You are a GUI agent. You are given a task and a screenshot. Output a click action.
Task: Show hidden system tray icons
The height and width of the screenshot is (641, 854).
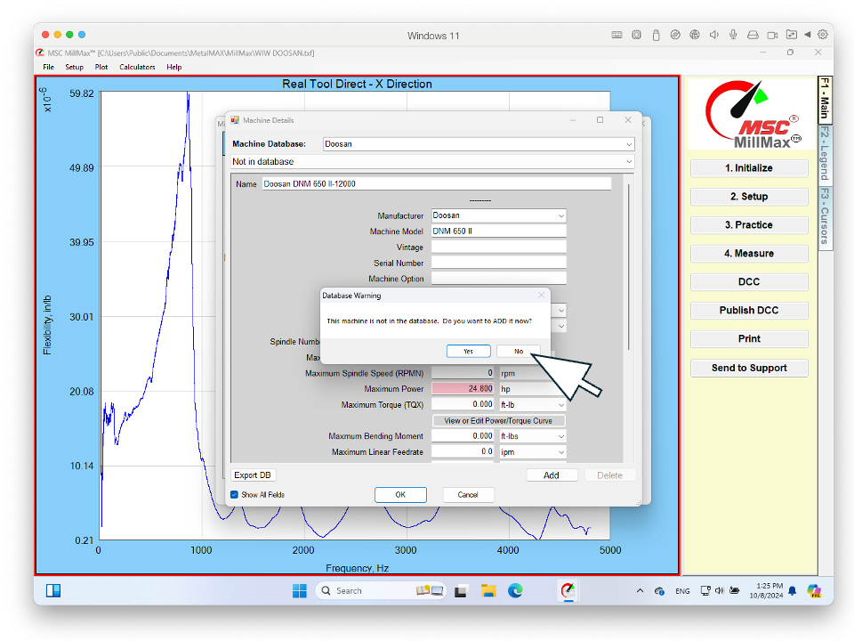tap(640, 591)
